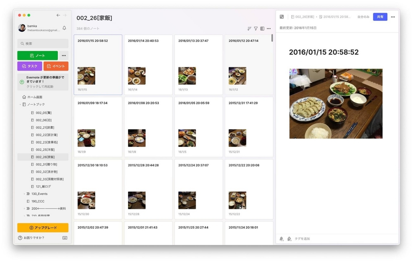Expand the note to full screen
Viewport: 413px width, 262px height.
282,17
